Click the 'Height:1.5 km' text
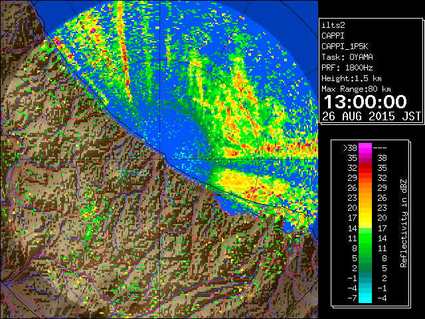Image resolution: width=425 pixels, height=319 pixels. 351,78
